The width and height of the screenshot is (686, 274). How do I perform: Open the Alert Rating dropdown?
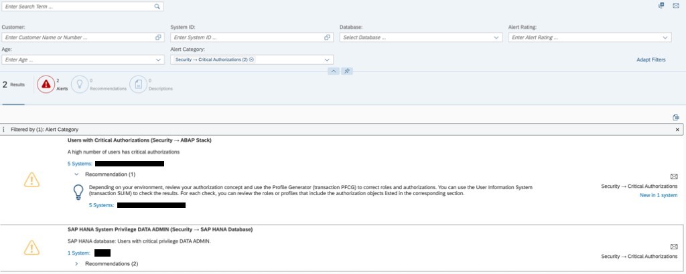665,37
